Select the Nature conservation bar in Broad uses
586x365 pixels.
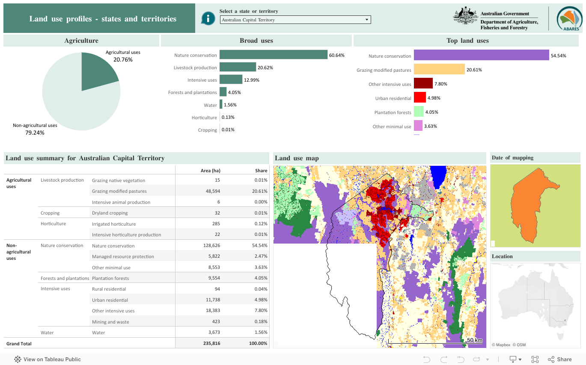[x=273, y=55]
